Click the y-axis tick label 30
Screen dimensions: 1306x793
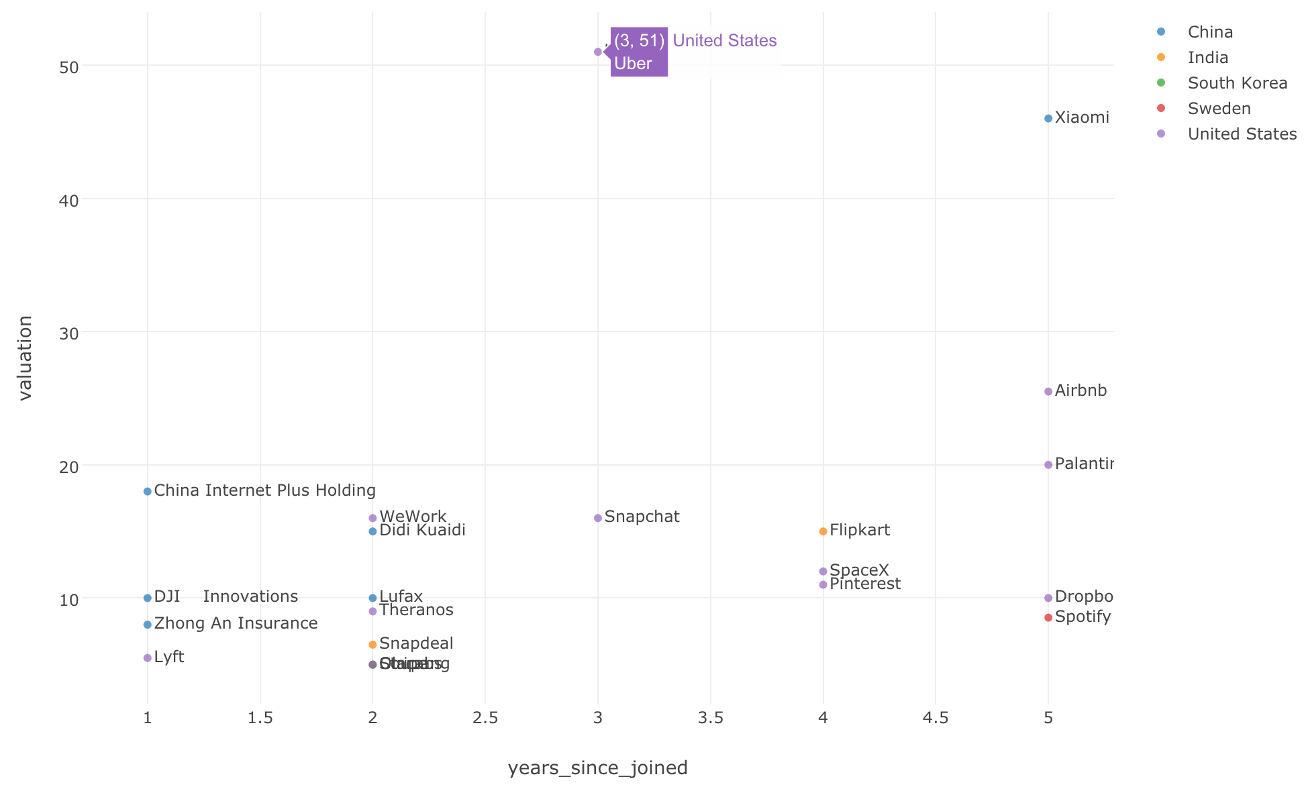pos(70,333)
